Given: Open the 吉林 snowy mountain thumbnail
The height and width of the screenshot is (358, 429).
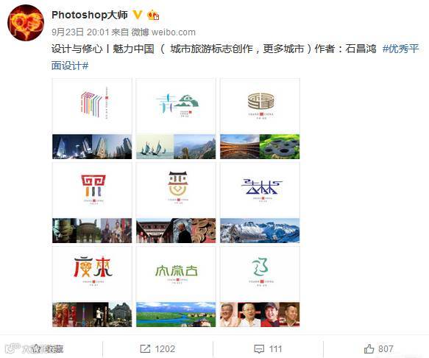Looking at the screenshot, I should pos(260,203).
